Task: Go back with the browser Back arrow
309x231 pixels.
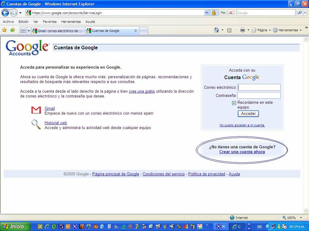Action: pos(5,13)
